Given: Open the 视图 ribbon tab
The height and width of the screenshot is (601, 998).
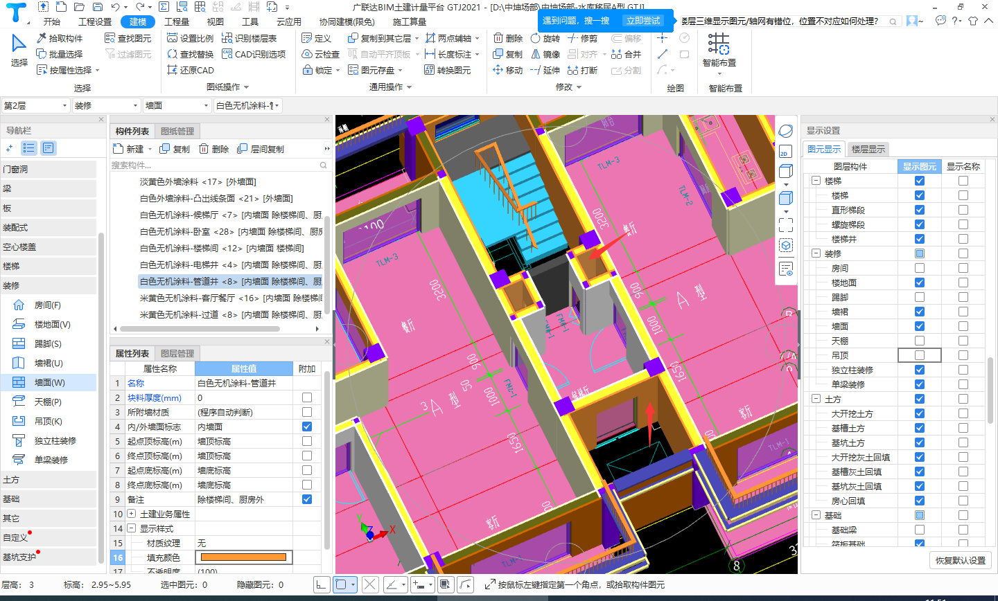Looking at the screenshot, I should (x=216, y=22).
